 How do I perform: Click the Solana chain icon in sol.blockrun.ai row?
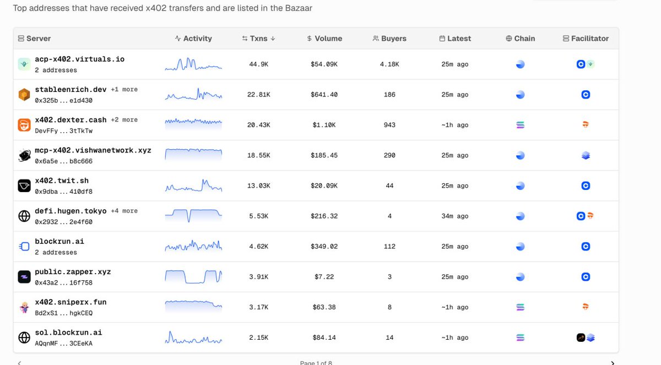coord(520,337)
